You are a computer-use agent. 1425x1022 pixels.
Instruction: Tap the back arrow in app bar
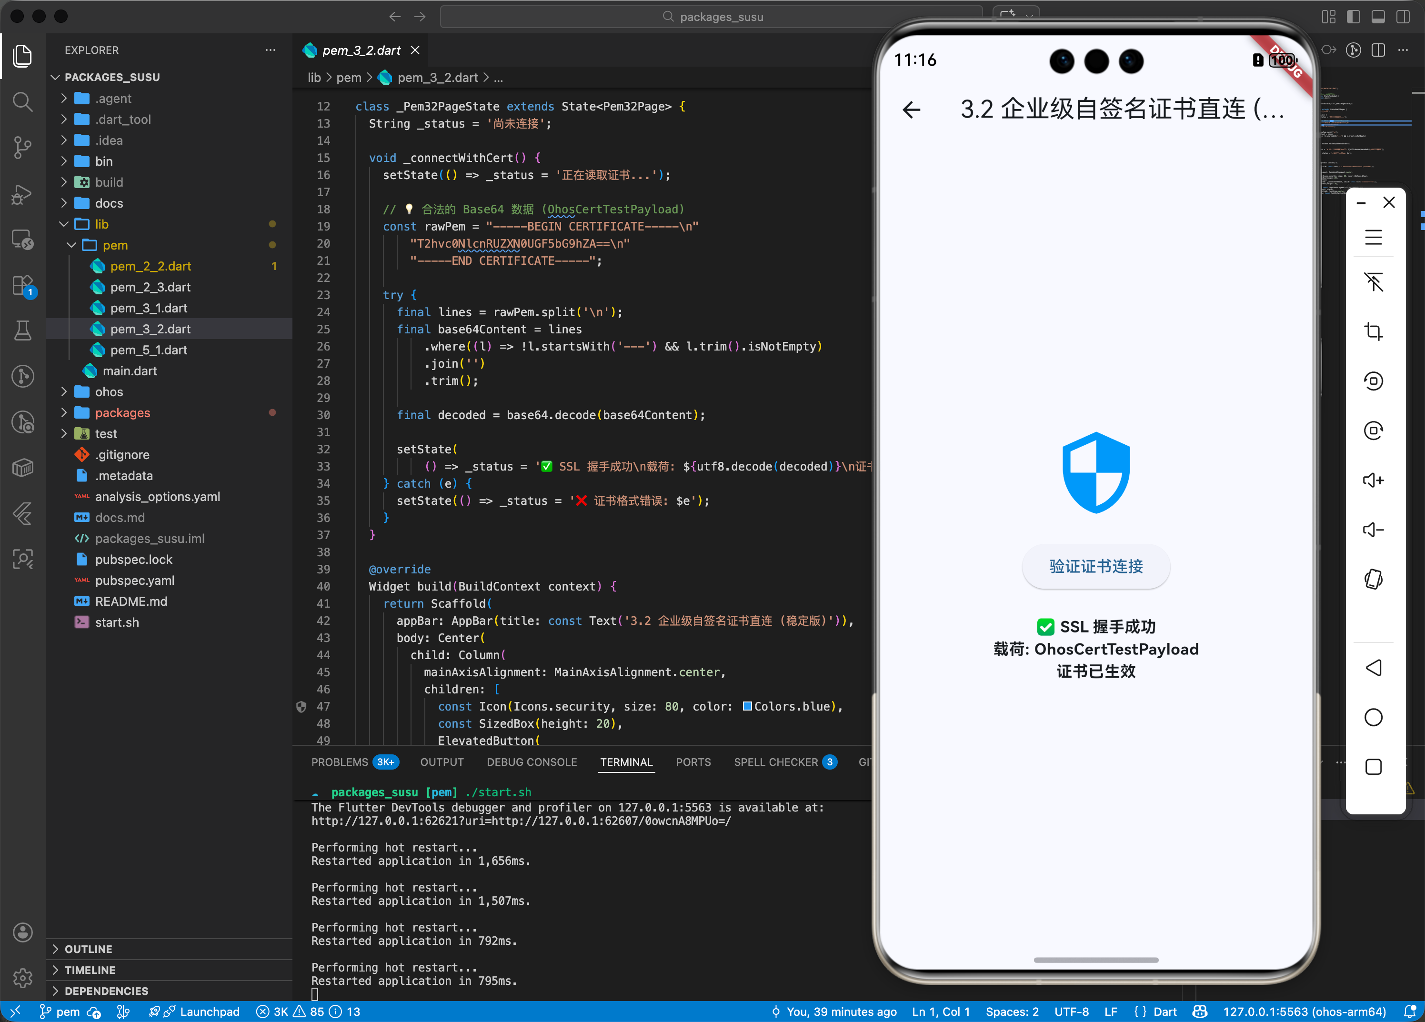coord(911,110)
